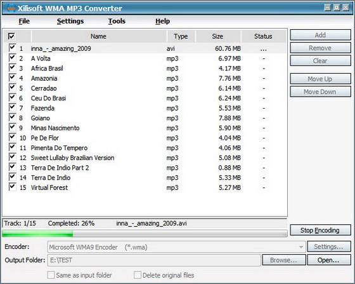The image size is (355, 284).
Task: Open the File menu
Action: coord(24,21)
